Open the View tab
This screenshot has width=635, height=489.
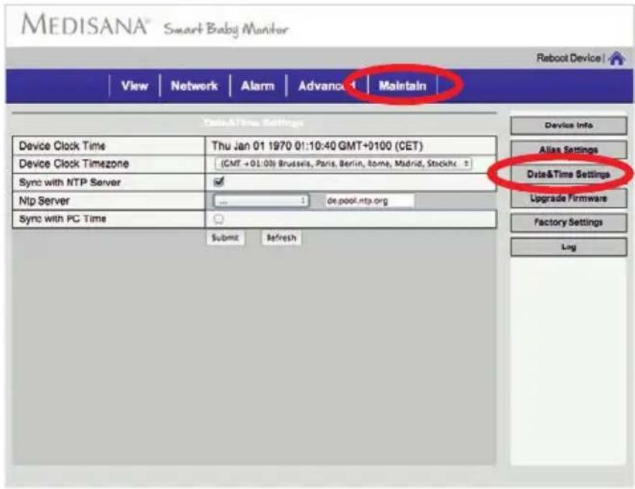point(135,85)
